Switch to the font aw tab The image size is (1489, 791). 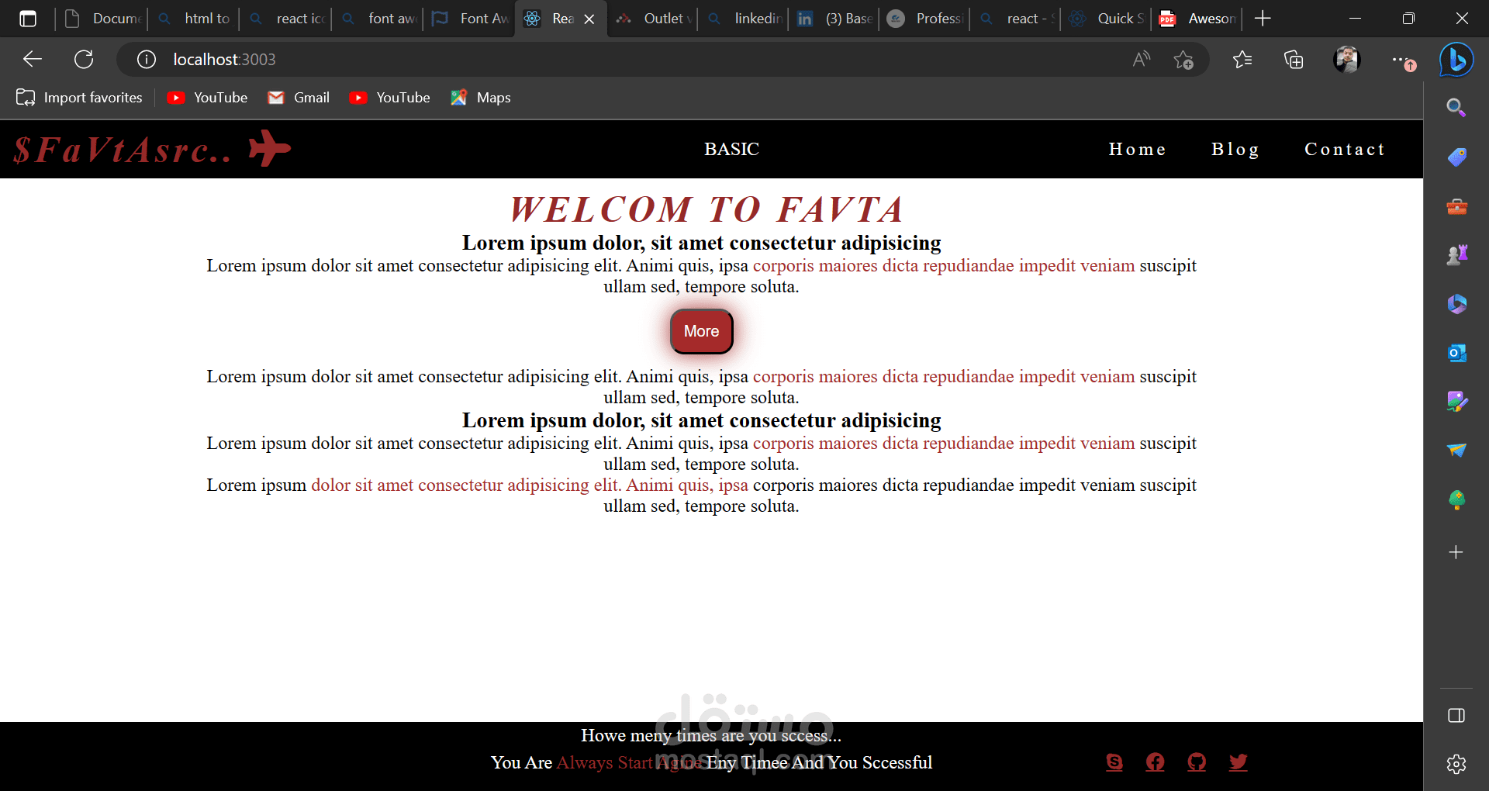[x=378, y=19]
